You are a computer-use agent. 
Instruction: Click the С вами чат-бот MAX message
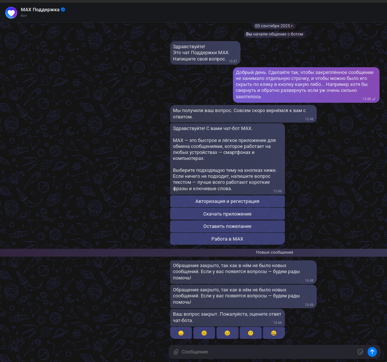click(227, 159)
